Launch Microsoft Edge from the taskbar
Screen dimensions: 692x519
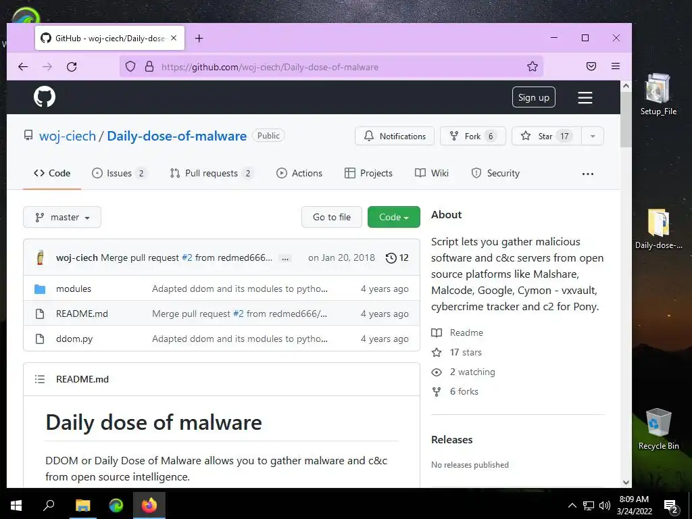pos(116,505)
